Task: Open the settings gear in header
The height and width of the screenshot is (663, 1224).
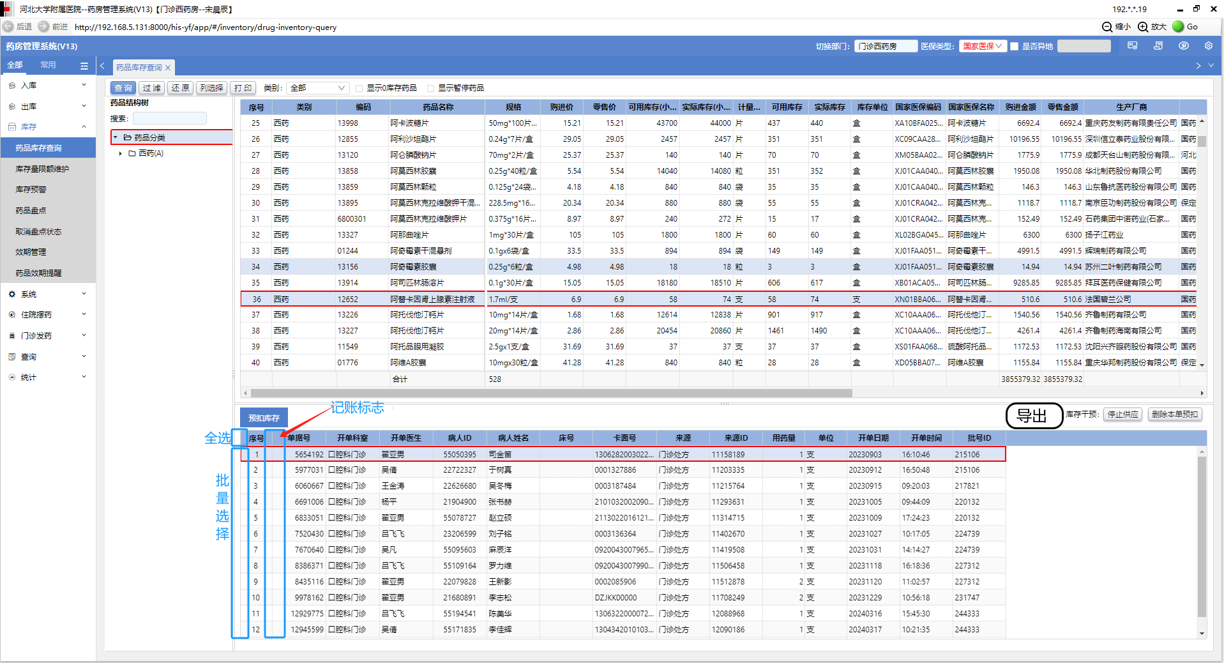Action: click(1208, 46)
